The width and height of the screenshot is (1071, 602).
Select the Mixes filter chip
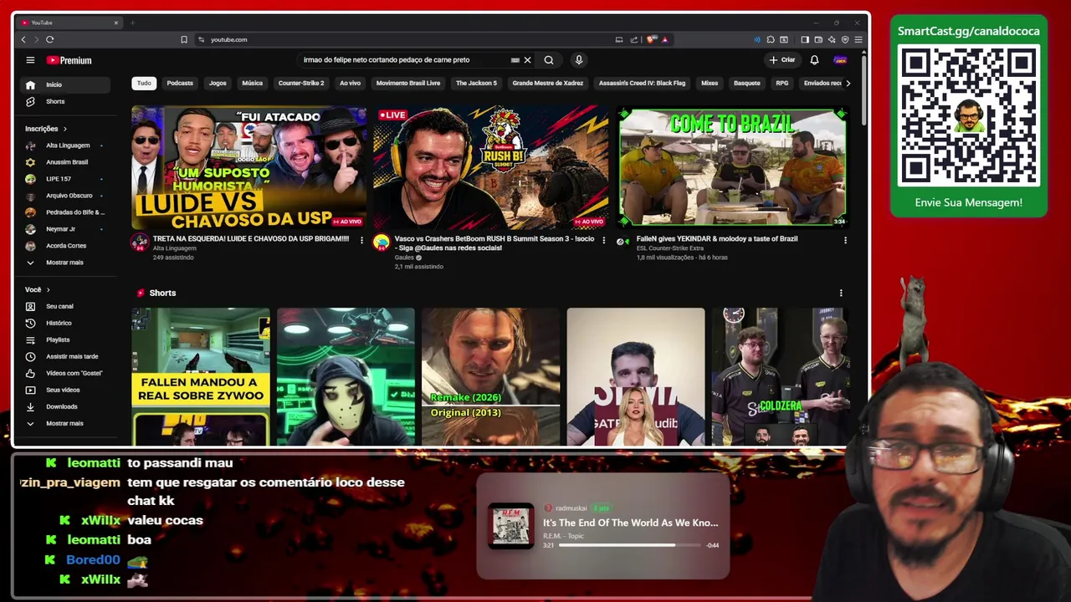tap(710, 83)
